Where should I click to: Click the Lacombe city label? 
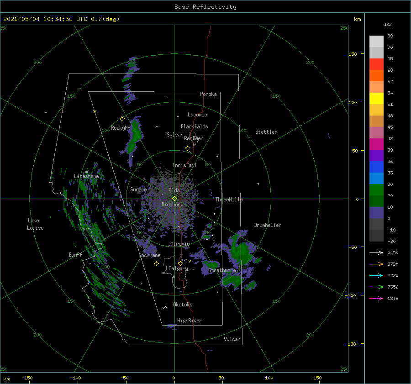(197, 115)
